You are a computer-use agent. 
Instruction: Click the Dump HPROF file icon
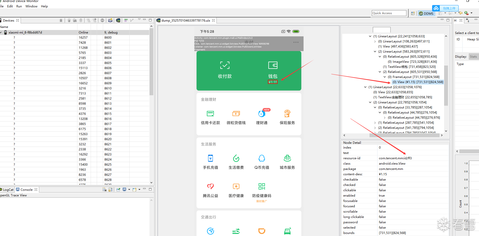(75, 20)
